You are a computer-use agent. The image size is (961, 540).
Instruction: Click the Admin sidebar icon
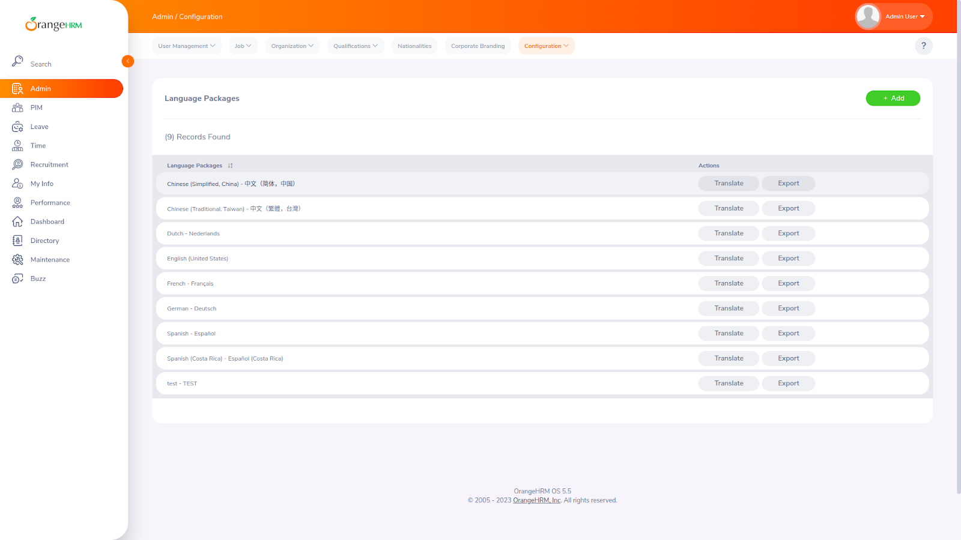pyautogui.click(x=17, y=89)
